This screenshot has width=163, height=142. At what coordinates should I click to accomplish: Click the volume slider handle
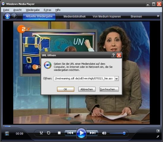(124, 133)
